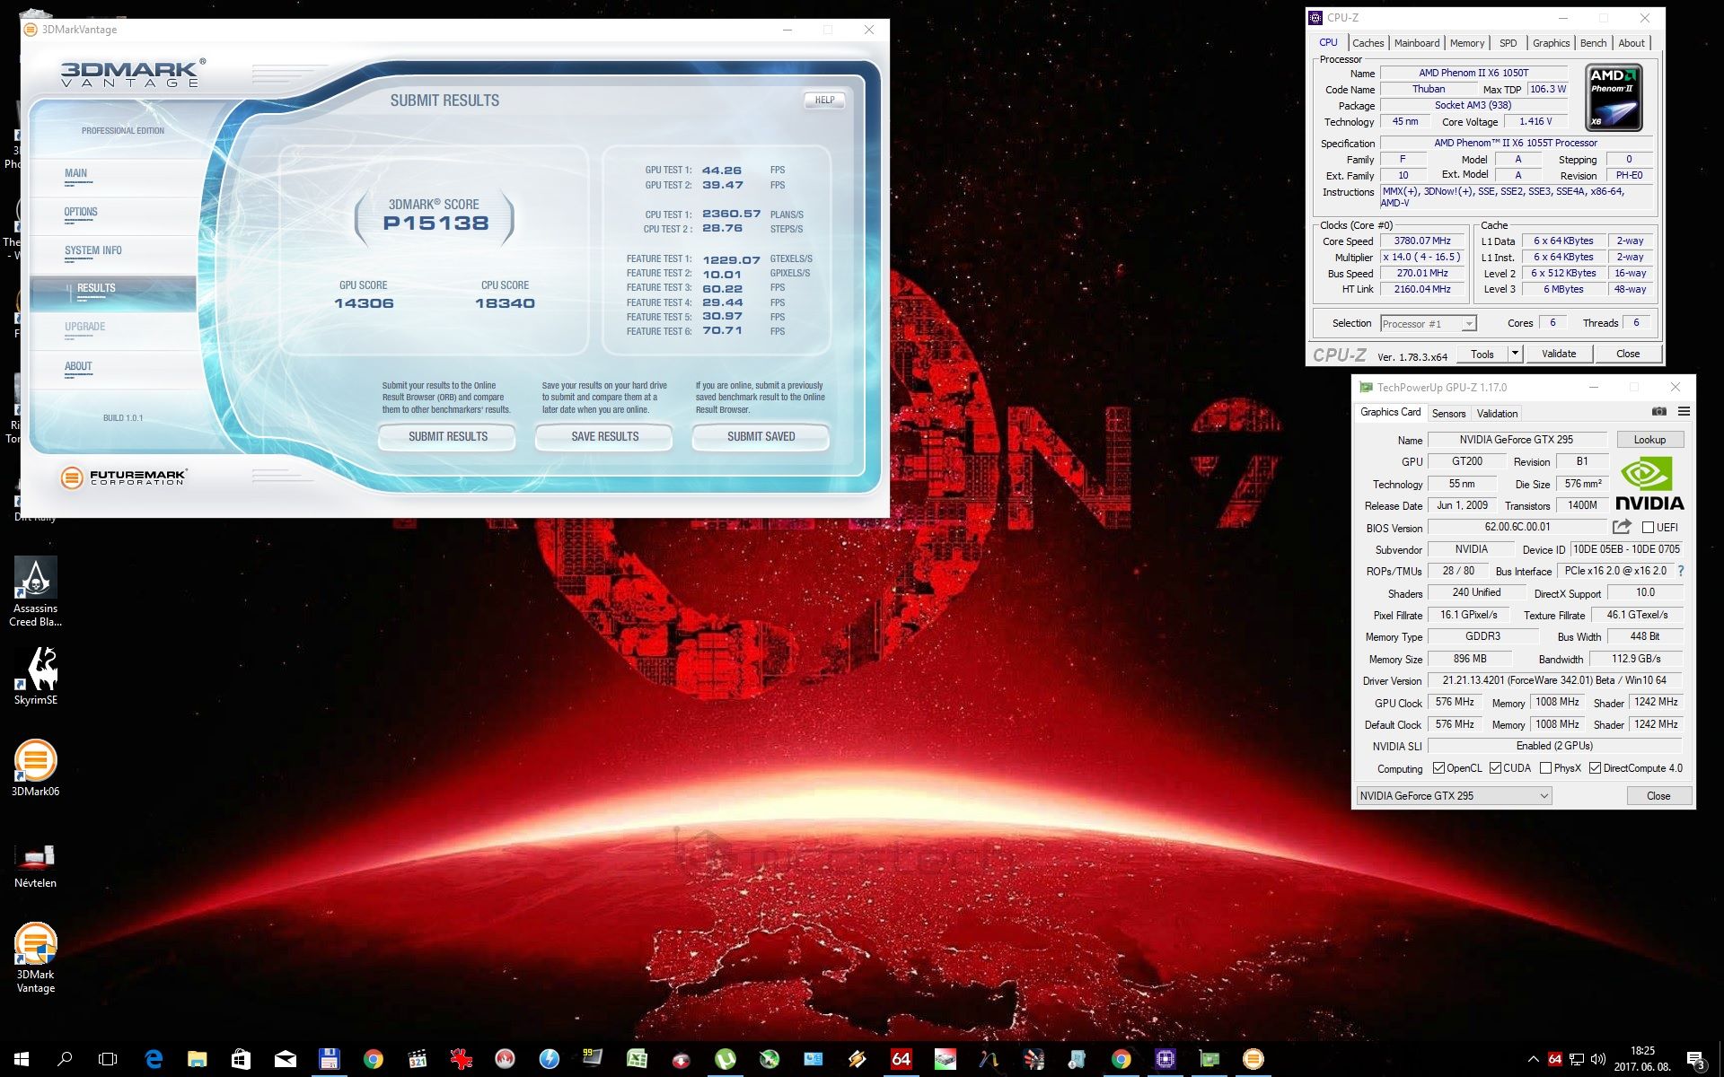Image resolution: width=1724 pixels, height=1077 pixels.
Task: Select System Info in Vantage sidebar
Action: 93,251
